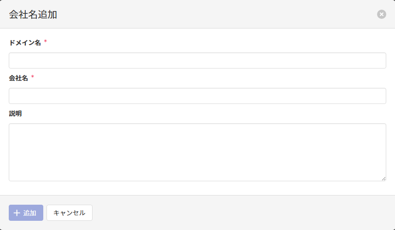The height and width of the screenshot is (230, 395).
Task: Click the red asterisk beside ドメイン名
Action: coord(46,42)
